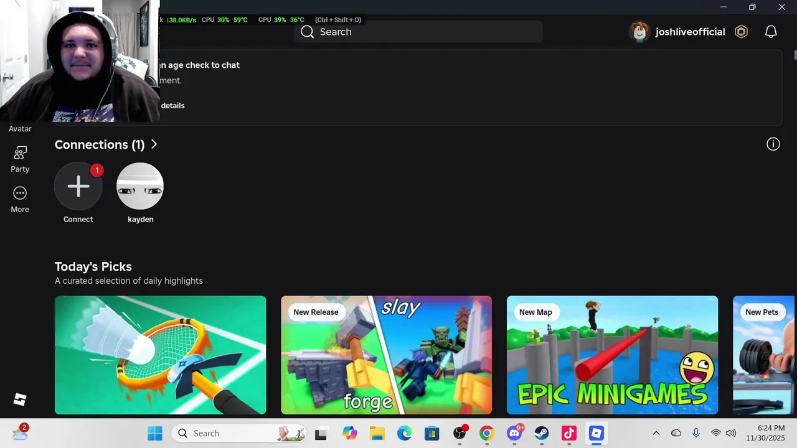The height and width of the screenshot is (448, 797).
Task: Open the notifications bell
Action: [x=771, y=32]
